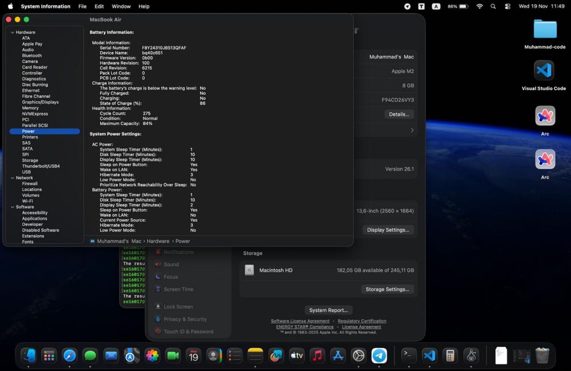Launch Safari from the Dock
The image size is (571, 371).
coord(70,356)
